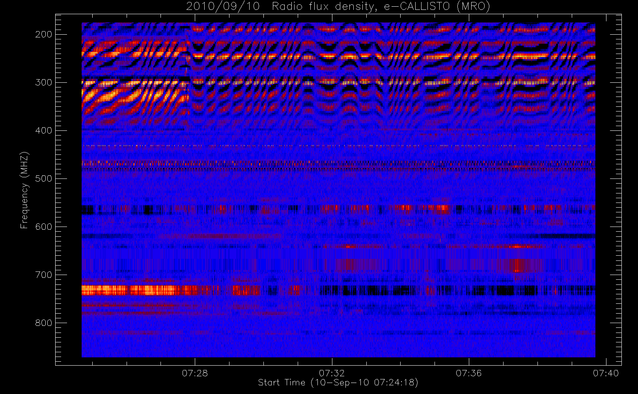This screenshot has height=394, width=638.
Task: Click the 07:32 time tick label
Action: (x=332, y=373)
